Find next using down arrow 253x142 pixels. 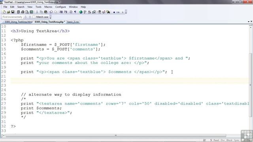point(25,17)
